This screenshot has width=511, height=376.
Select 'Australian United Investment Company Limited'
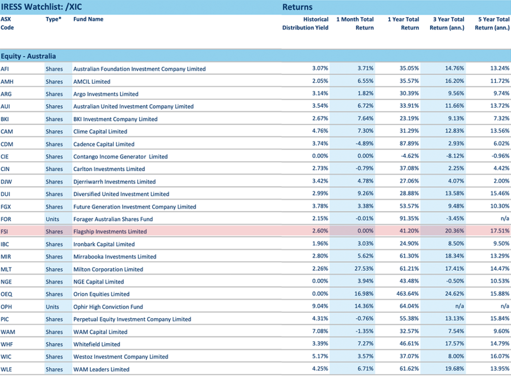pyautogui.click(x=133, y=106)
